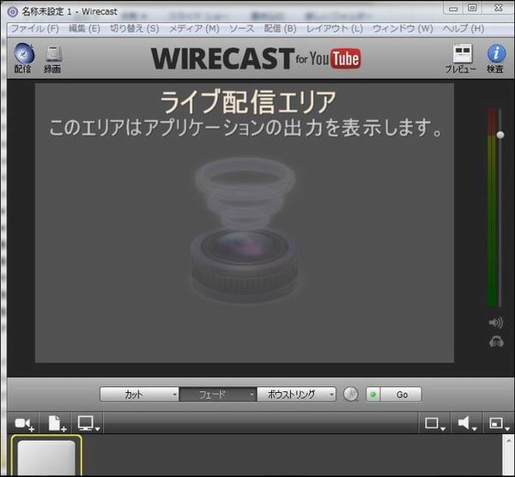Open the レイアウト (L) menu

point(335,29)
